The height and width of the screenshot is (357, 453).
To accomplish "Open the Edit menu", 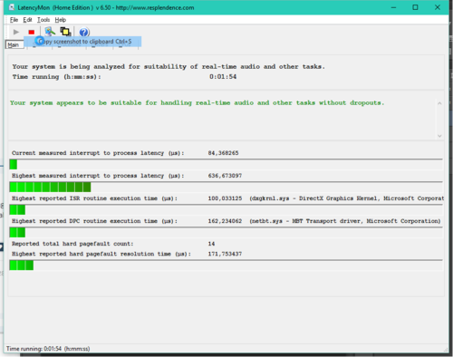I will [27, 20].
